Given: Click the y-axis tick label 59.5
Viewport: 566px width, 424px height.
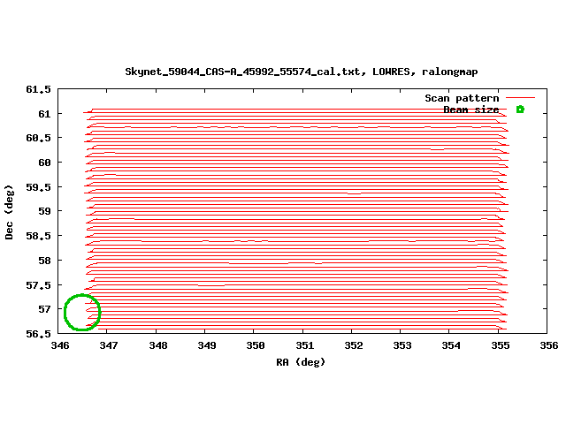Looking at the screenshot, I should pos(38,187).
